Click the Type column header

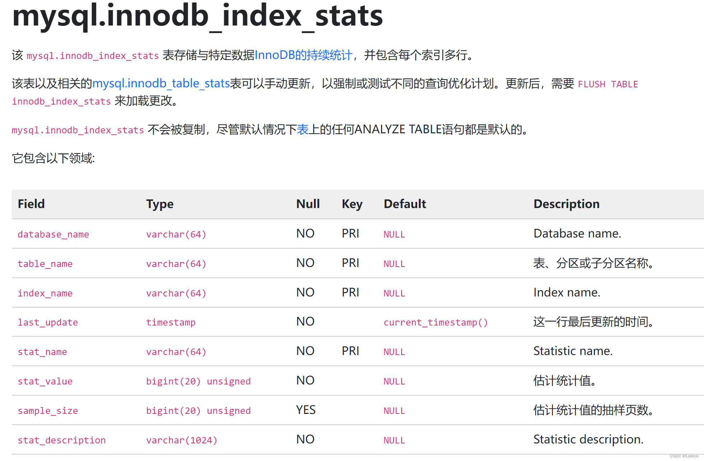[x=159, y=204]
